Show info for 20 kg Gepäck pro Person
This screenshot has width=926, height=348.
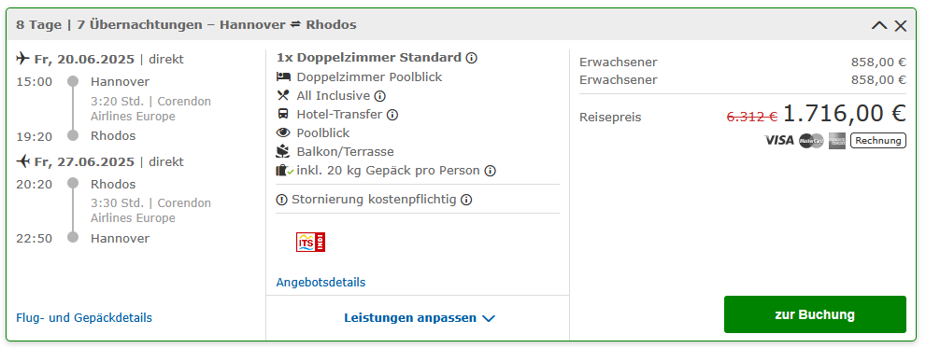[x=490, y=171]
